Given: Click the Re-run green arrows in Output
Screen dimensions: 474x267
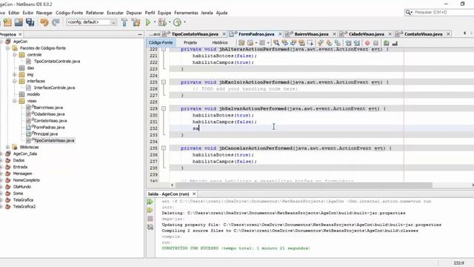Looking at the screenshot, I should (x=150, y=202).
